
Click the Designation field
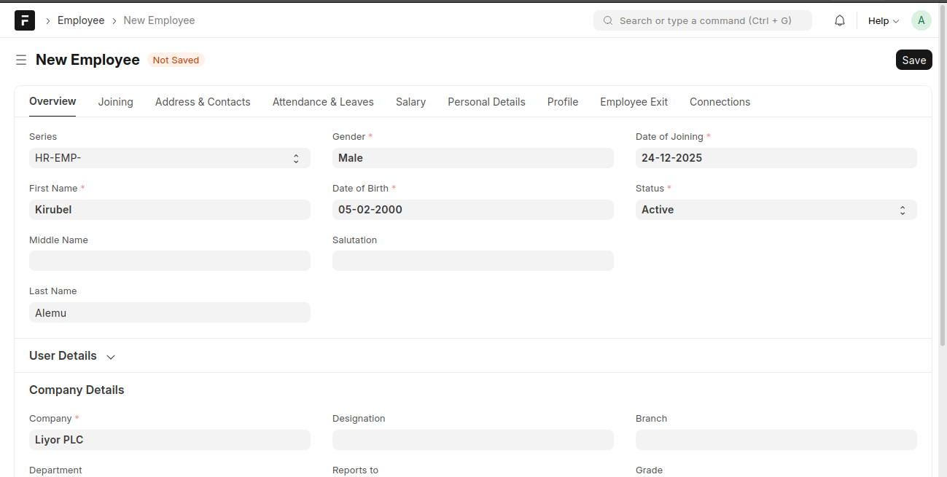(472, 440)
